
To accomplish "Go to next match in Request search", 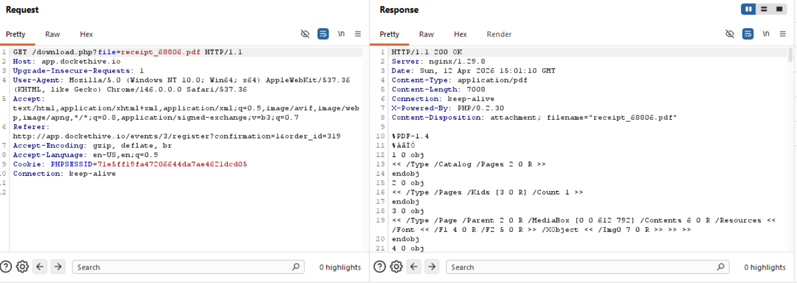I will click(x=58, y=267).
